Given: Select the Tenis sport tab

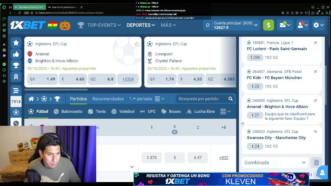Looking at the screenshot, I should 97,111.
